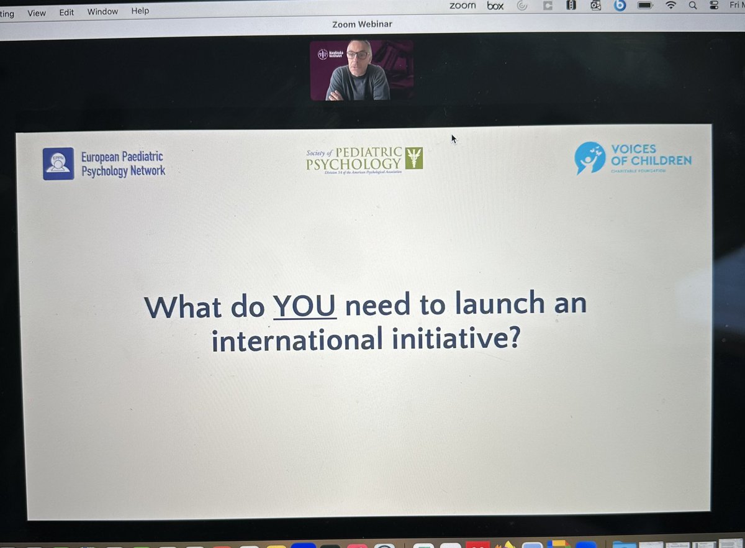Click the Society of Pediatric Psychology logo
Screen dimensions: 745x548
[x=364, y=160]
